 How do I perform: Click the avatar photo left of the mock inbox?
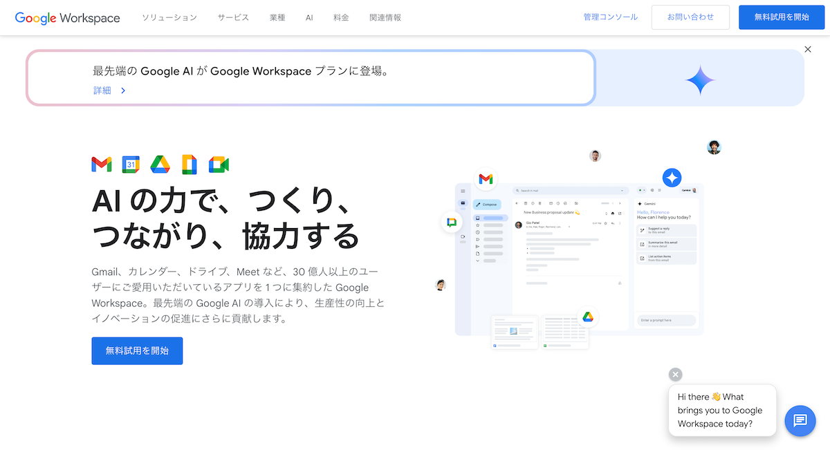[x=441, y=285]
